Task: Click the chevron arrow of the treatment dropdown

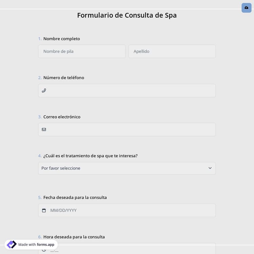Action: point(210,168)
